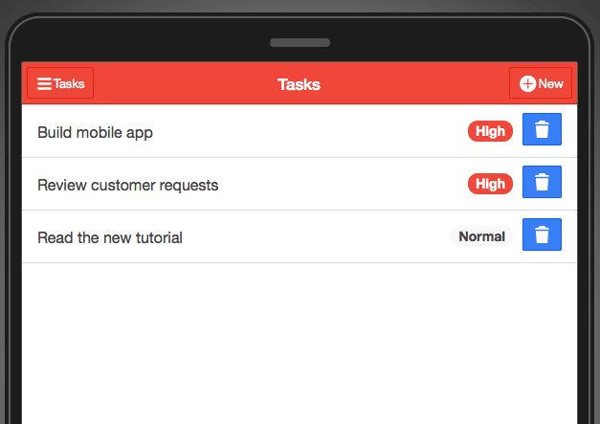Open the Build mobile app task
The image size is (600, 424).
(95, 132)
